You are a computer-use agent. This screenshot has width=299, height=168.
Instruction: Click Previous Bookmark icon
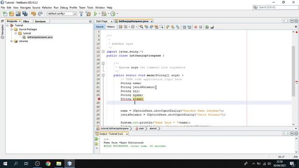[x=168, y=27]
